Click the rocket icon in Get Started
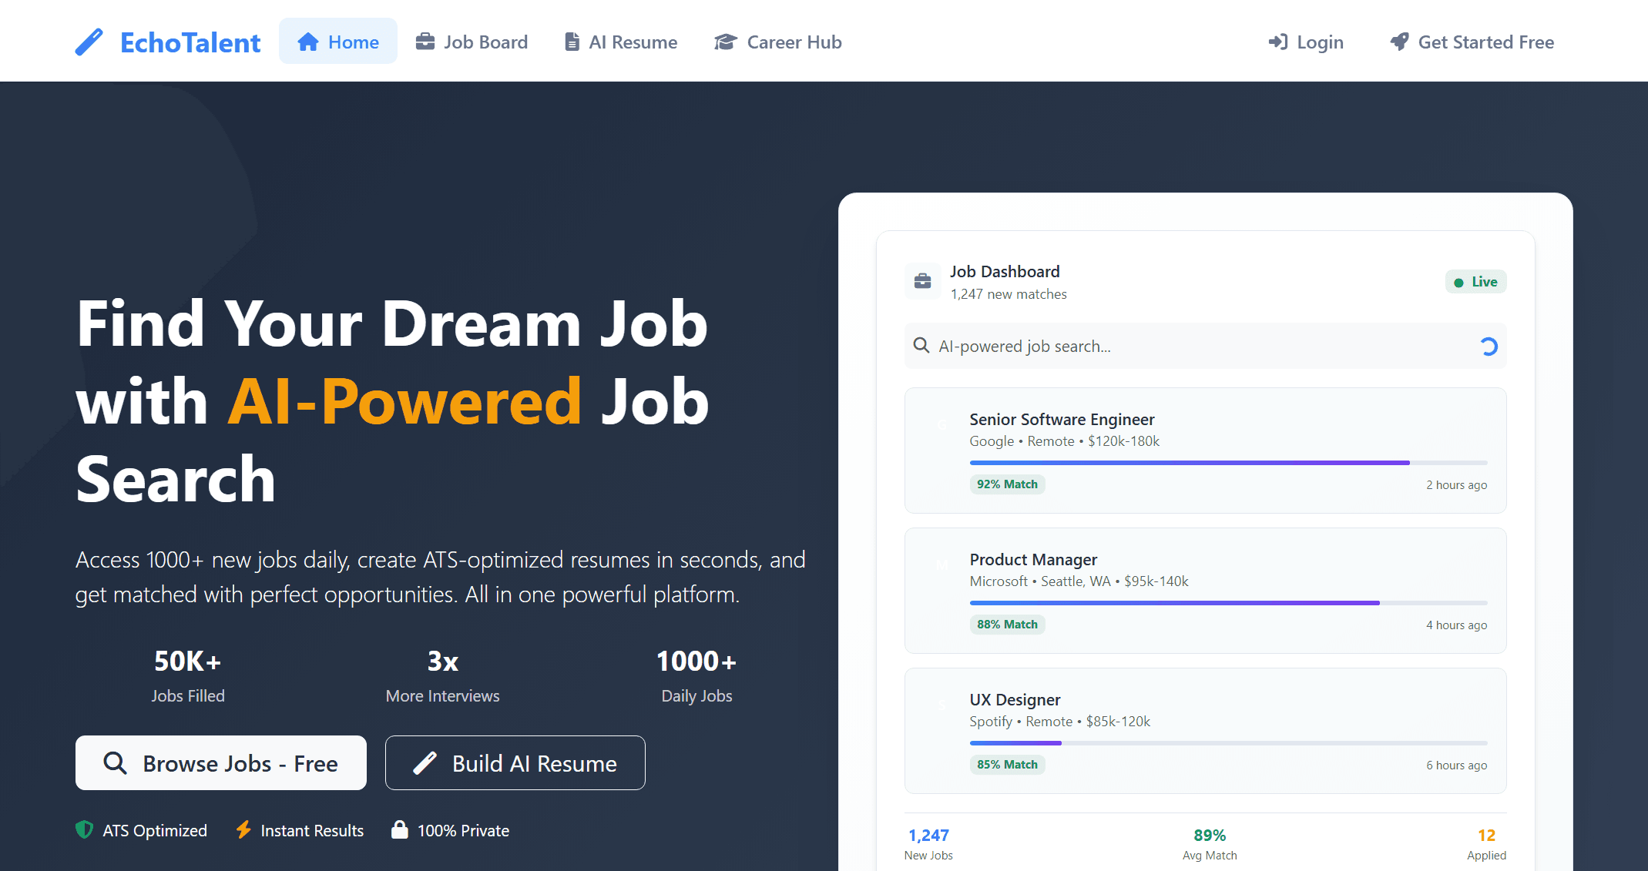Viewport: 1648px width, 871px height. tap(1399, 42)
